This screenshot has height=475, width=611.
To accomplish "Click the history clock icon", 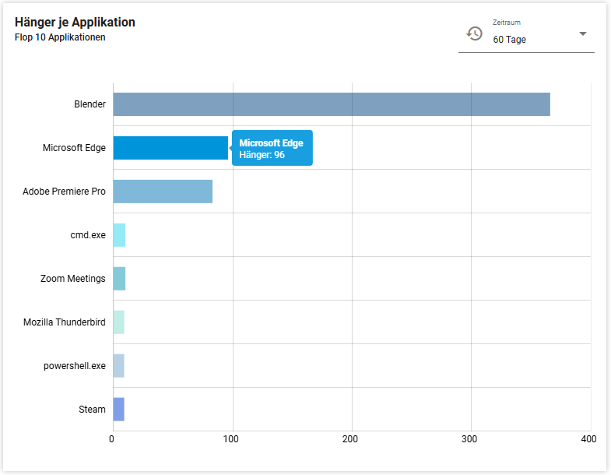I will [x=474, y=33].
